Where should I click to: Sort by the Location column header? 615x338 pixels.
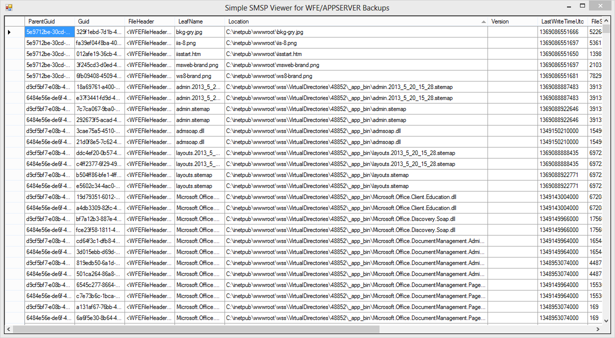[356, 21]
